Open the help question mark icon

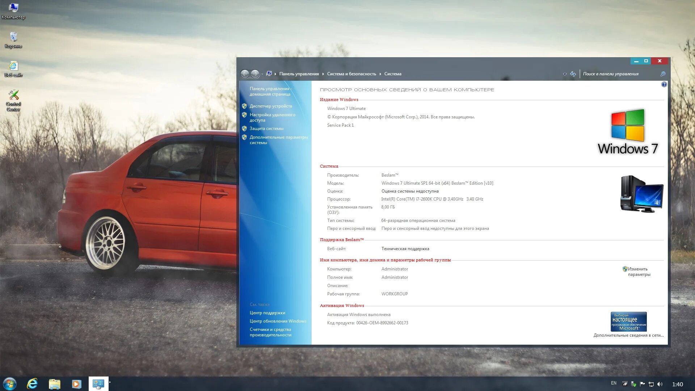tap(664, 84)
